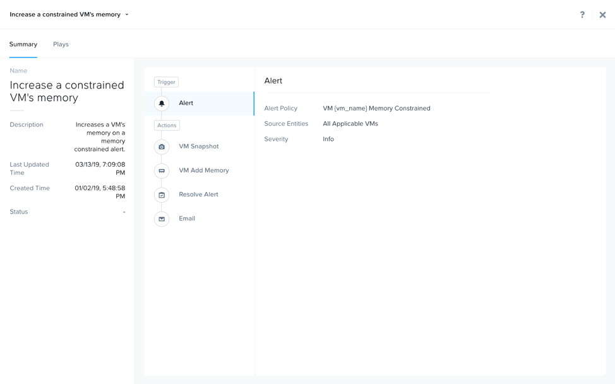615x384 pixels.
Task: Click the Actions section label
Action: (167, 126)
